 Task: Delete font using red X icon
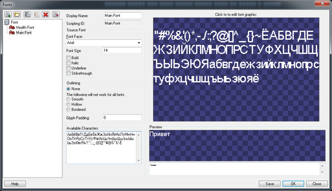coord(46,14)
